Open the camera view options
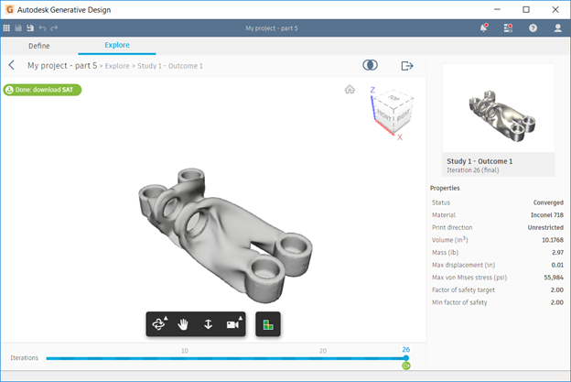This screenshot has width=571, height=382. click(234, 324)
